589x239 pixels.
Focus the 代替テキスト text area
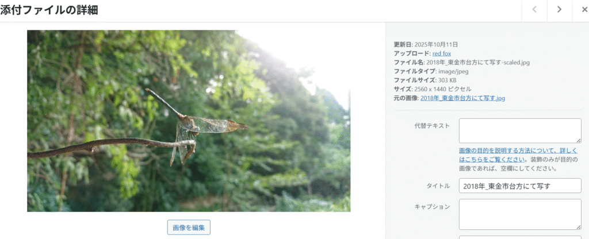[x=520, y=130]
